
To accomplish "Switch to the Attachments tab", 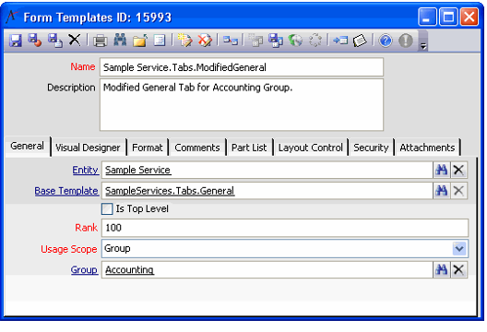I will [427, 148].
